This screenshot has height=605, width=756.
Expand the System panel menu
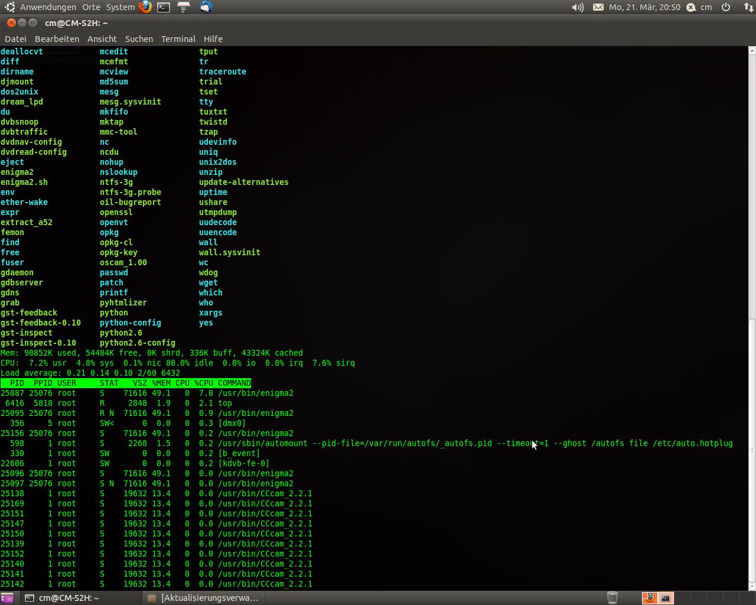120,7
